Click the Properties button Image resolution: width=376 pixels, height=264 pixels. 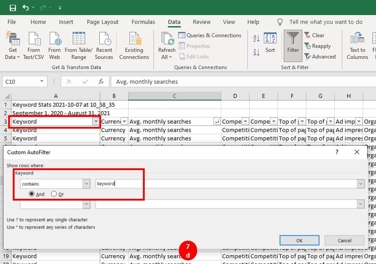coord(194,46)
